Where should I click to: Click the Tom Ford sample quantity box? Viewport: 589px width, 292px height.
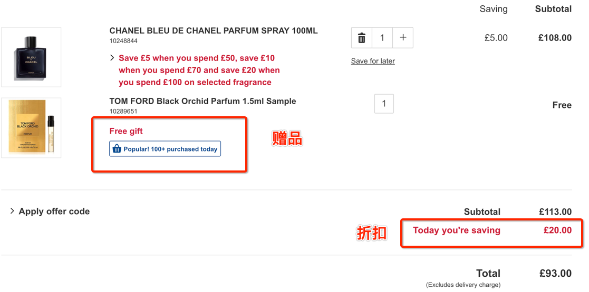coord(384,104)
